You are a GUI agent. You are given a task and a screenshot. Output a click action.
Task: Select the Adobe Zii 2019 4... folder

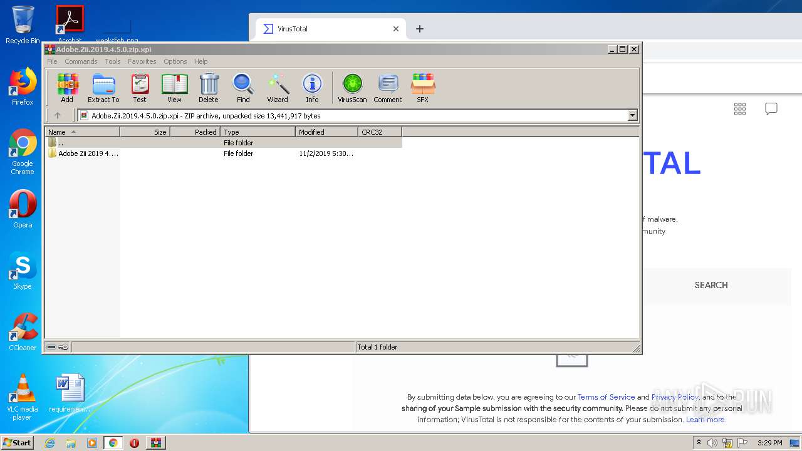coord(83,153)
